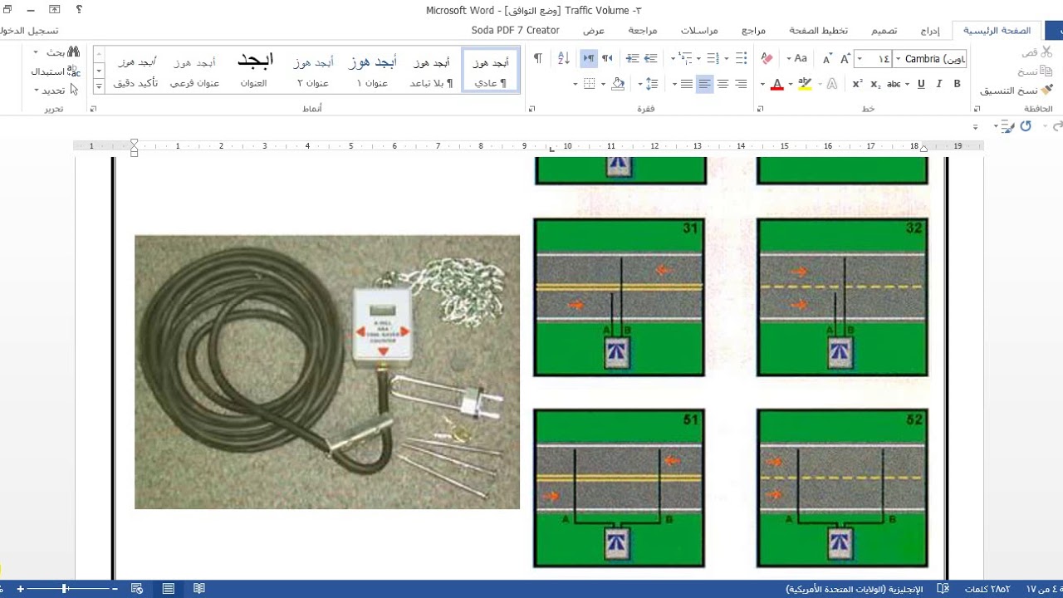The image size is (1063, 598).
Task: Switch to Read Mode view
Action: (199, 589)
